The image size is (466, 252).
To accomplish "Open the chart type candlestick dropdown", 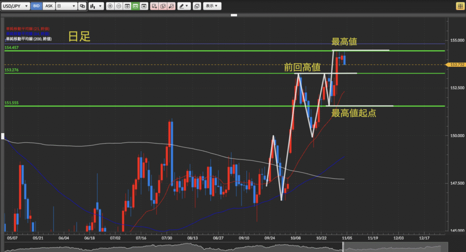I will point(96,6).
